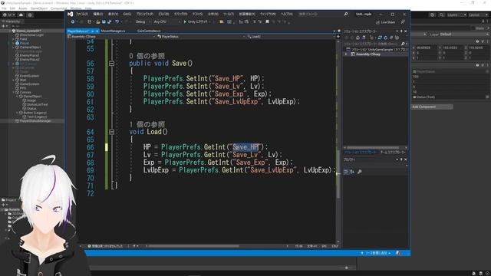The height and width of the screenshot is (276, 491).
Task: Switch to the CarController.cs tab
Action: pyautogui.click(x=149, y=31)
